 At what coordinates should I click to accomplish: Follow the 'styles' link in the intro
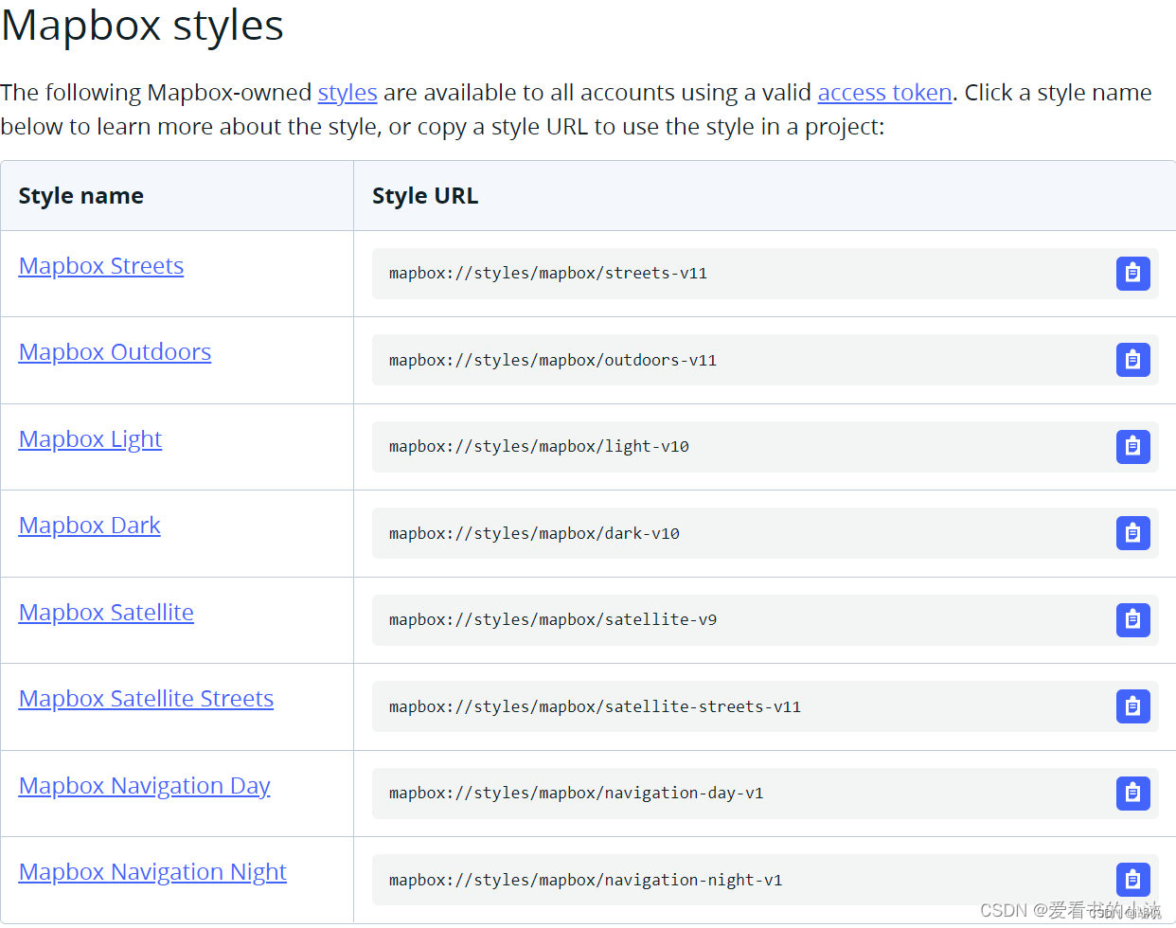tap(347, 93)
